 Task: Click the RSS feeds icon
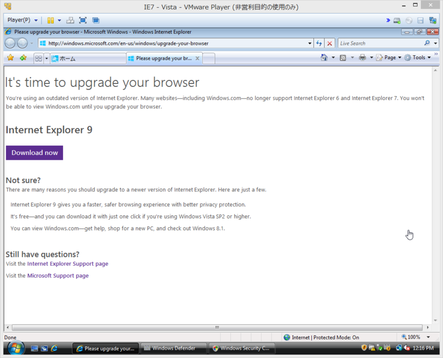coord(343,58)
